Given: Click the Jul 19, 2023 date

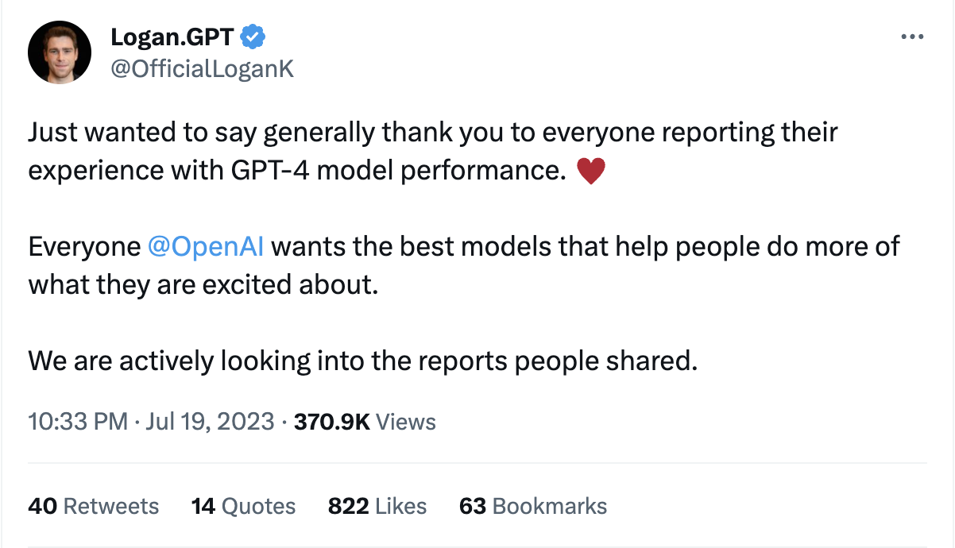Looking at the screenshot, I should [x=209, y=421].
